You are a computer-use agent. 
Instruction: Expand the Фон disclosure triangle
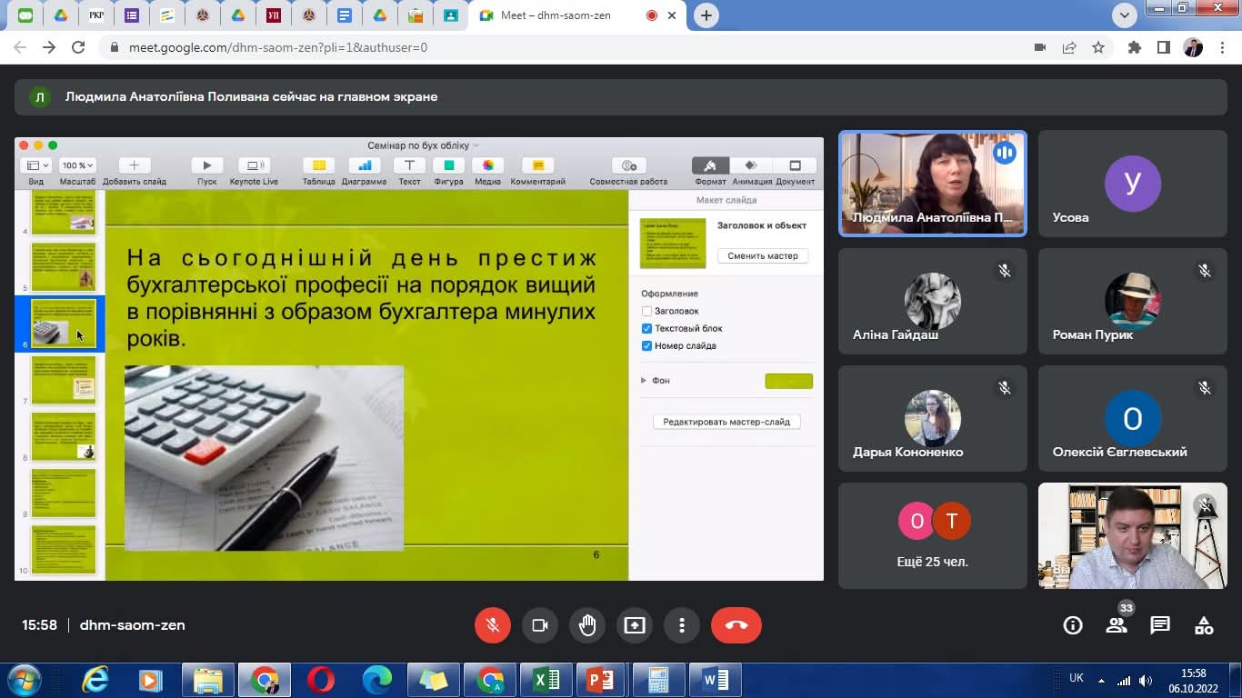tap(644, 381)
